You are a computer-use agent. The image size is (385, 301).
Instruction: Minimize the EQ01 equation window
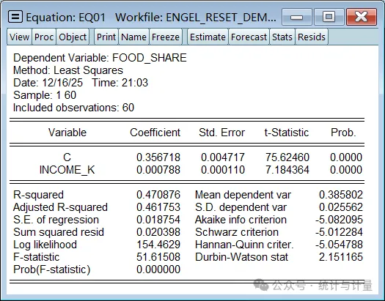(297, 17)
